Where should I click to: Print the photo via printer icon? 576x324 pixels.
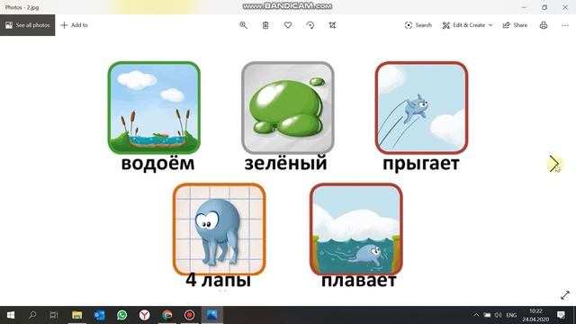pos(544,25)
